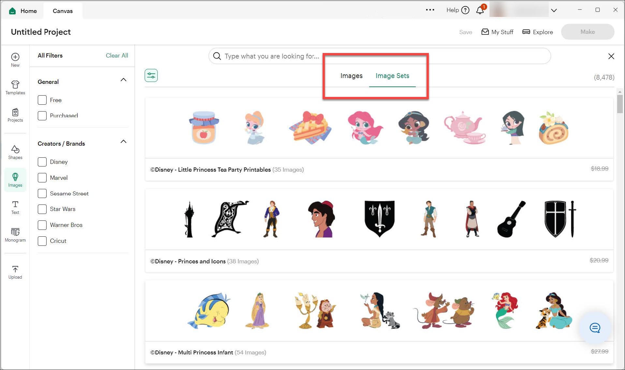This screenshot has height=370, width=625.
Task: Open the notifications bell
Action: click(x=480, y=10)
